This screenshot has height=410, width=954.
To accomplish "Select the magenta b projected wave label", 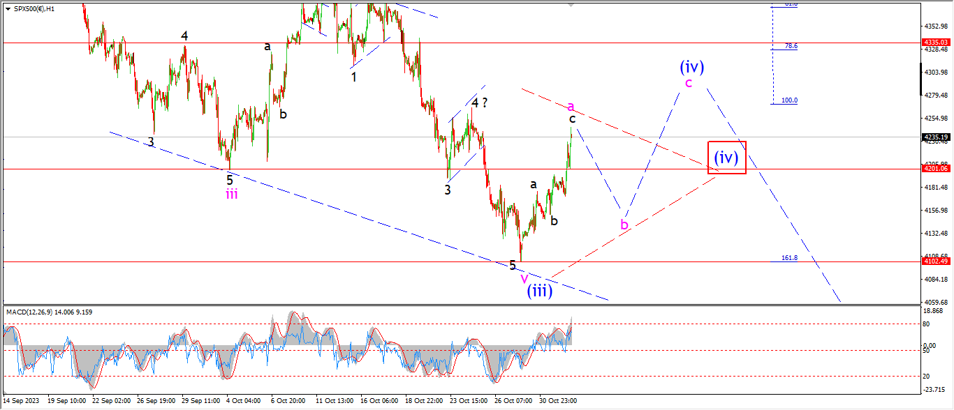I will click(624, 225).
